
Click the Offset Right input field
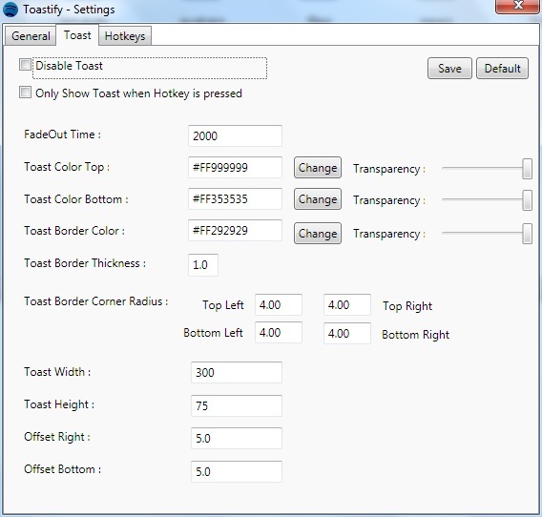[x=237, y=438]
